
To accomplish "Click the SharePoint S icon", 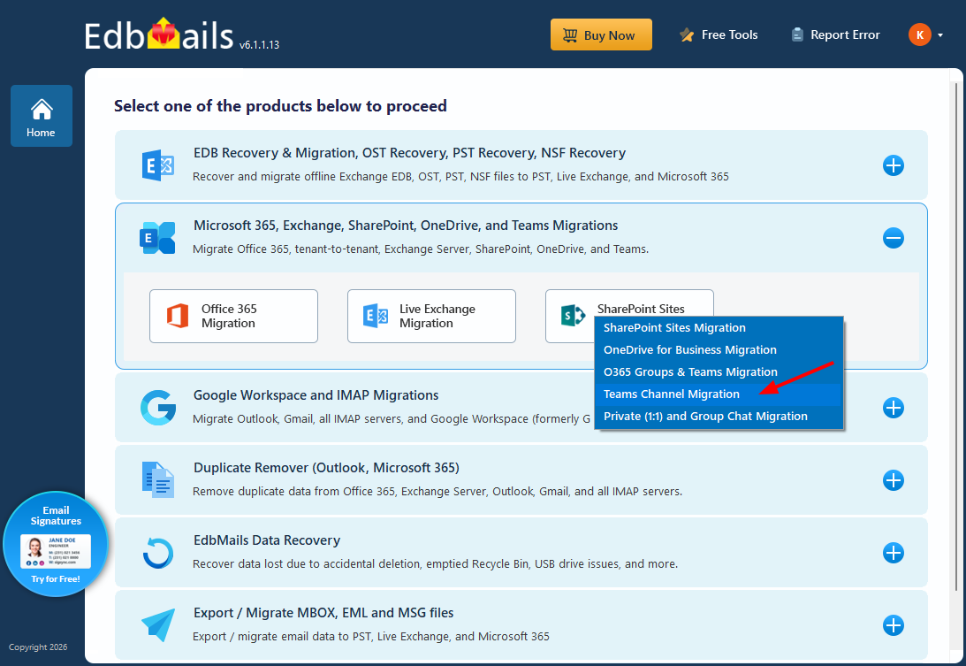I will tap(573, 316).
